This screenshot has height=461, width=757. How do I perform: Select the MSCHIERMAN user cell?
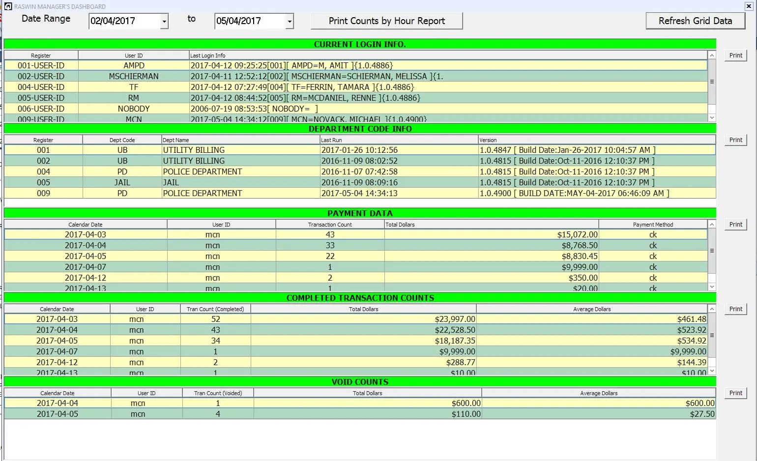(134, 76)
